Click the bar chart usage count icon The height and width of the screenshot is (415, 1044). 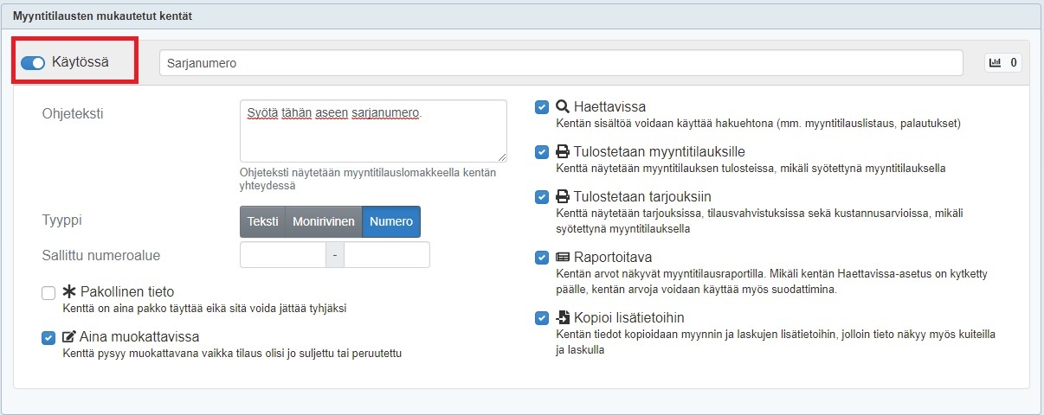(996, 63)
